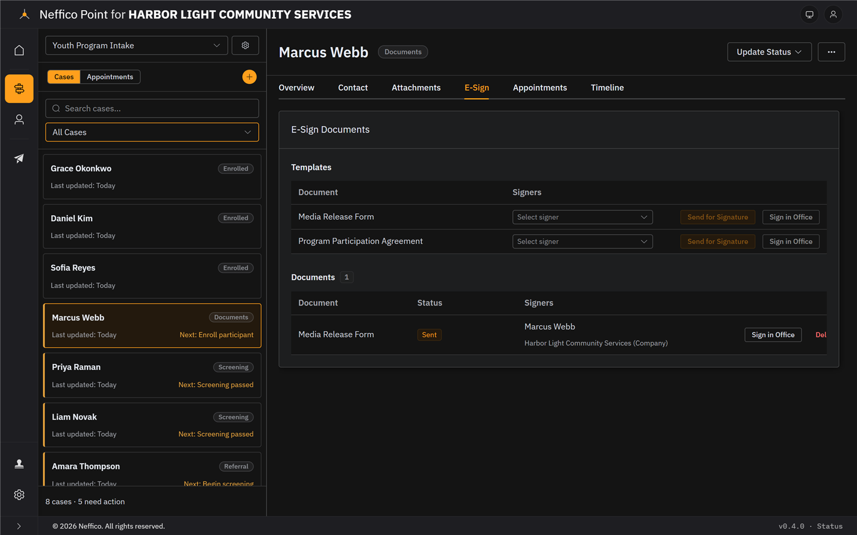Screen dimensions: 857x535
Task: Click the E-Sign Documents heading
Action: 330,130
